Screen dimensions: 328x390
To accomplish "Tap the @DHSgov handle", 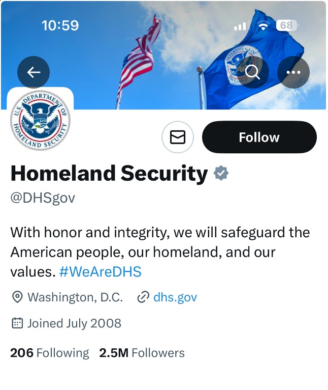I will [x=43, y=198].
